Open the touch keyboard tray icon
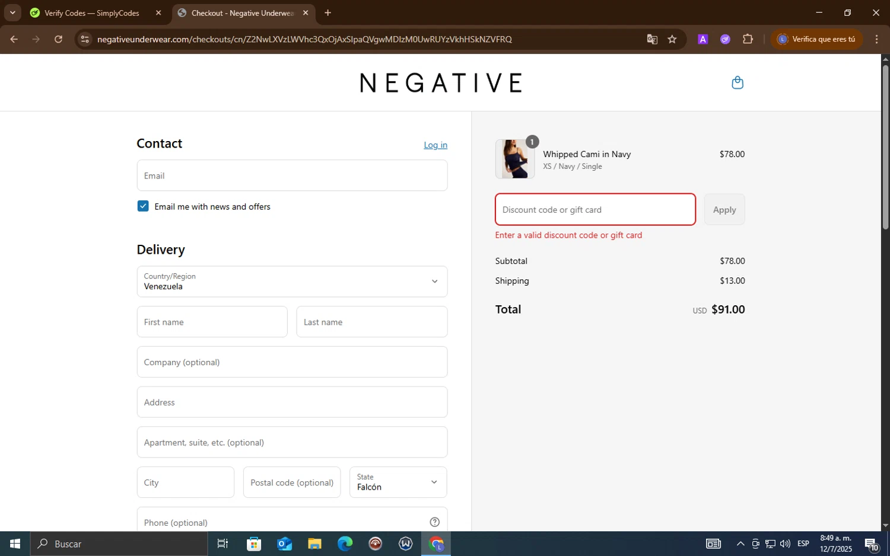The width and height of the screenshot is (890, 556). click(713, 544)
